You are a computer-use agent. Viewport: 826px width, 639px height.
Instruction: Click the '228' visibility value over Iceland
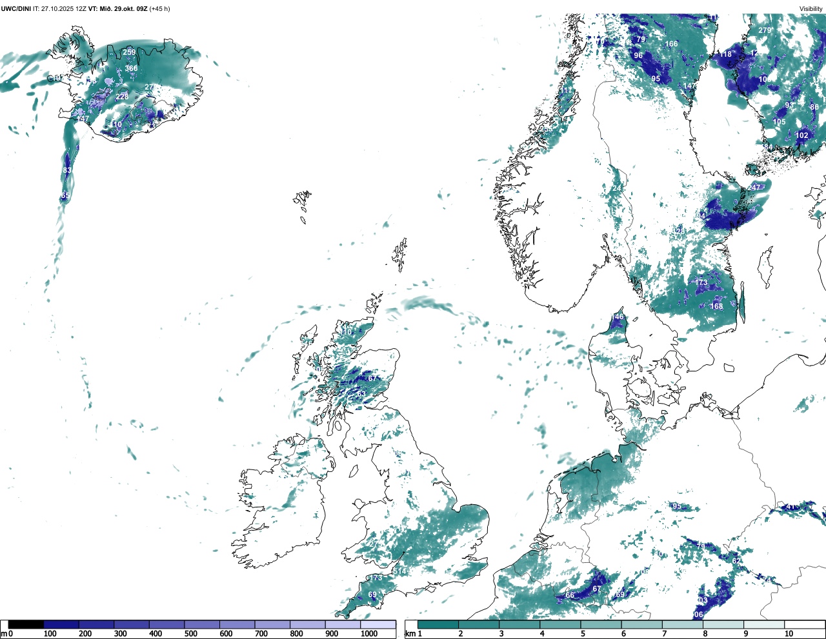pos(122,97)
